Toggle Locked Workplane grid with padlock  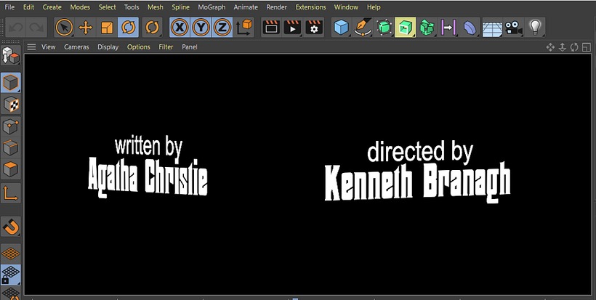coord(11,275)
